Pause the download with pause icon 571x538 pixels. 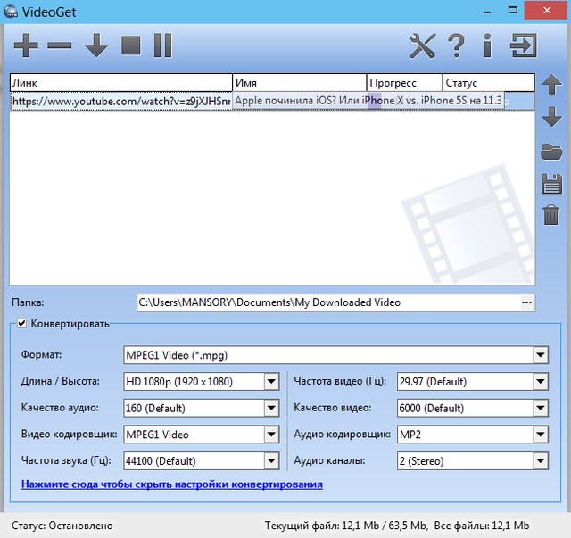162,45
